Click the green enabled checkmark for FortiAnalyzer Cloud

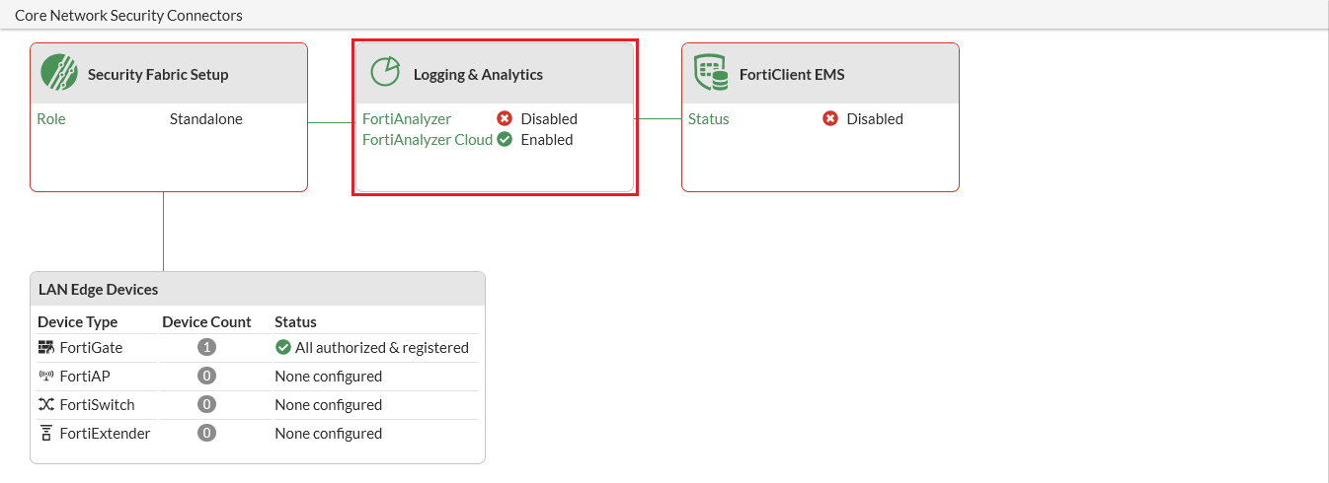(505, 140)
